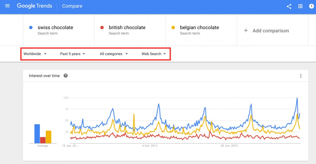Click the help icon beside Interest over time
Screen dimensions: 316x164
[66, 76]
